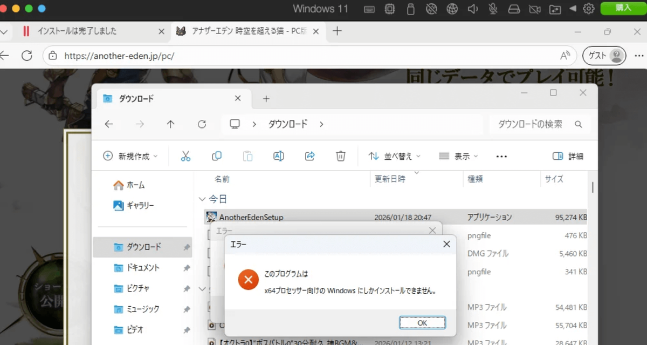This screenshot has width=647, height=345.
Task: Close the インストールは完了しました browser tab
Action: point(161,31)
